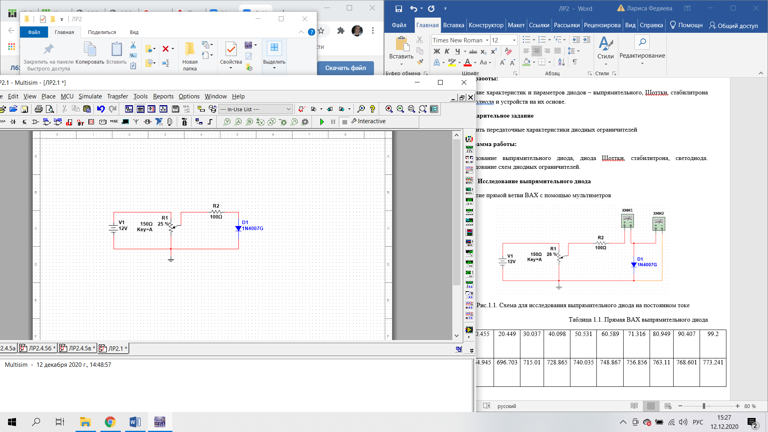This screenshot has height=432, width=768.
Task: Open Вид tab in Explorer window
Action: pos(134,32)
